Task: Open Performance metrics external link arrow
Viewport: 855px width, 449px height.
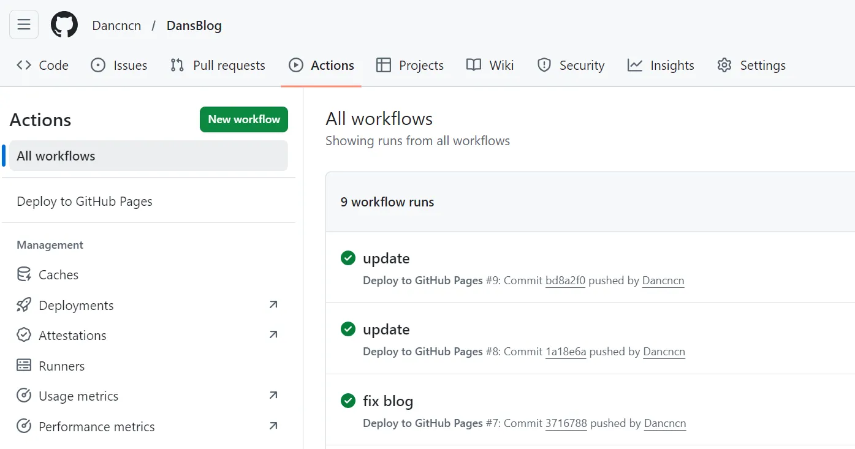Action: (x=273, y=426)
